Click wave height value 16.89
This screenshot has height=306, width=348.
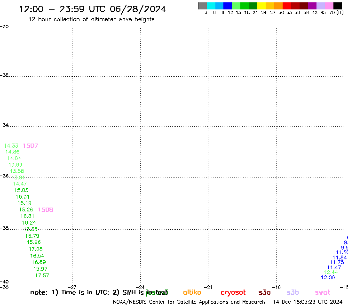pos(39,262)
